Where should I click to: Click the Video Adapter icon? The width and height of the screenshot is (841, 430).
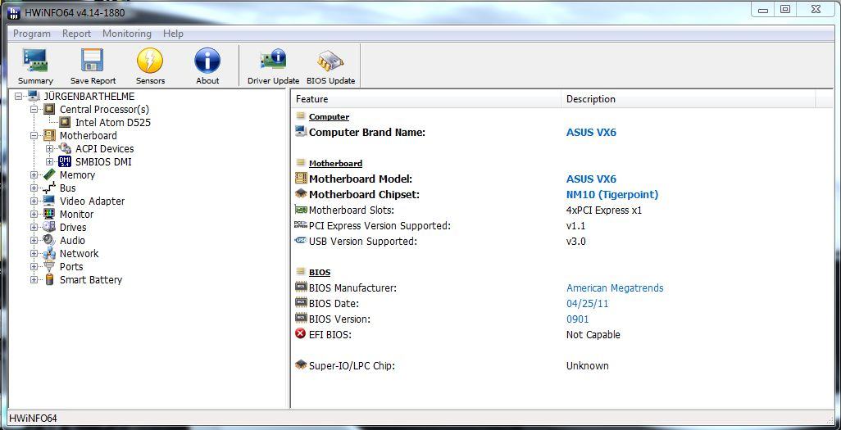click(49, 201)
